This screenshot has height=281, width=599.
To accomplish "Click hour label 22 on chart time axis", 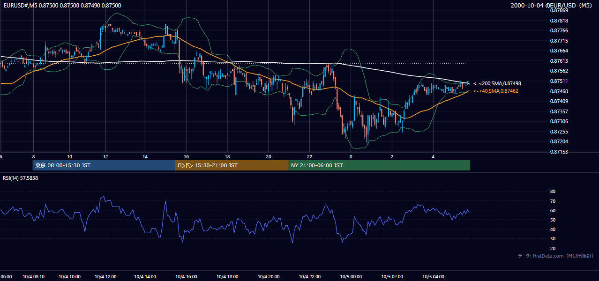I will (310, 156).
